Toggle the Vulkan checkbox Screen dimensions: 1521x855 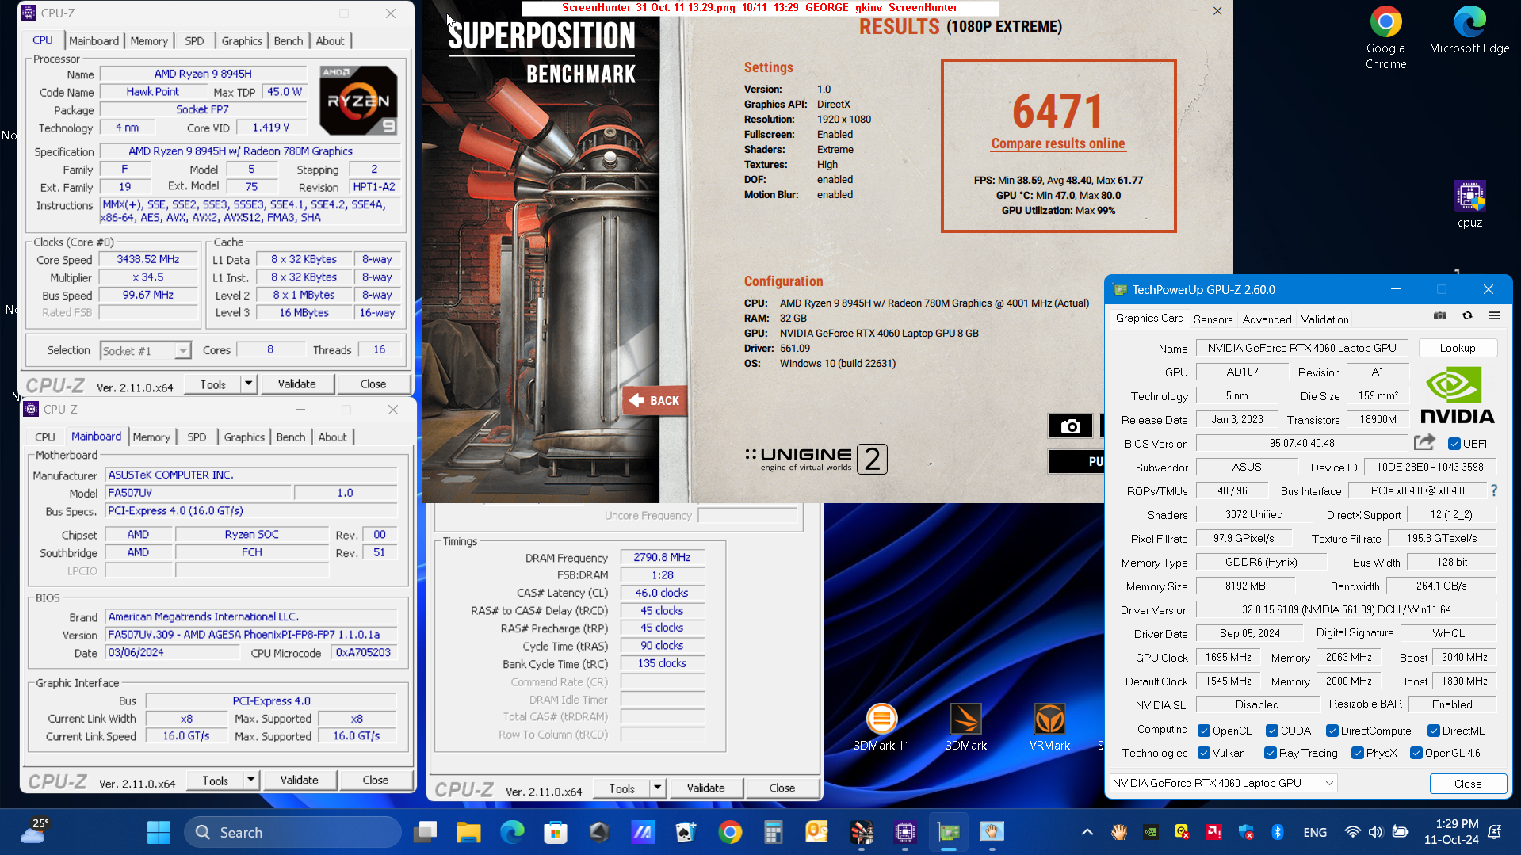[1203, 753]
